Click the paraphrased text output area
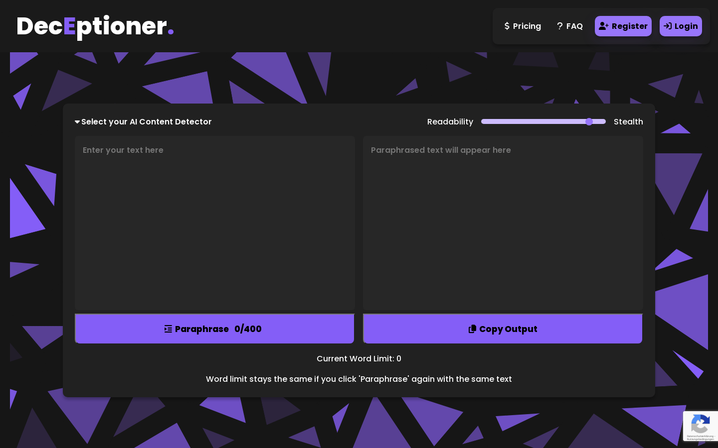This screenshot has width=718, height=448. pyautogui.click(x=503, y=223)
